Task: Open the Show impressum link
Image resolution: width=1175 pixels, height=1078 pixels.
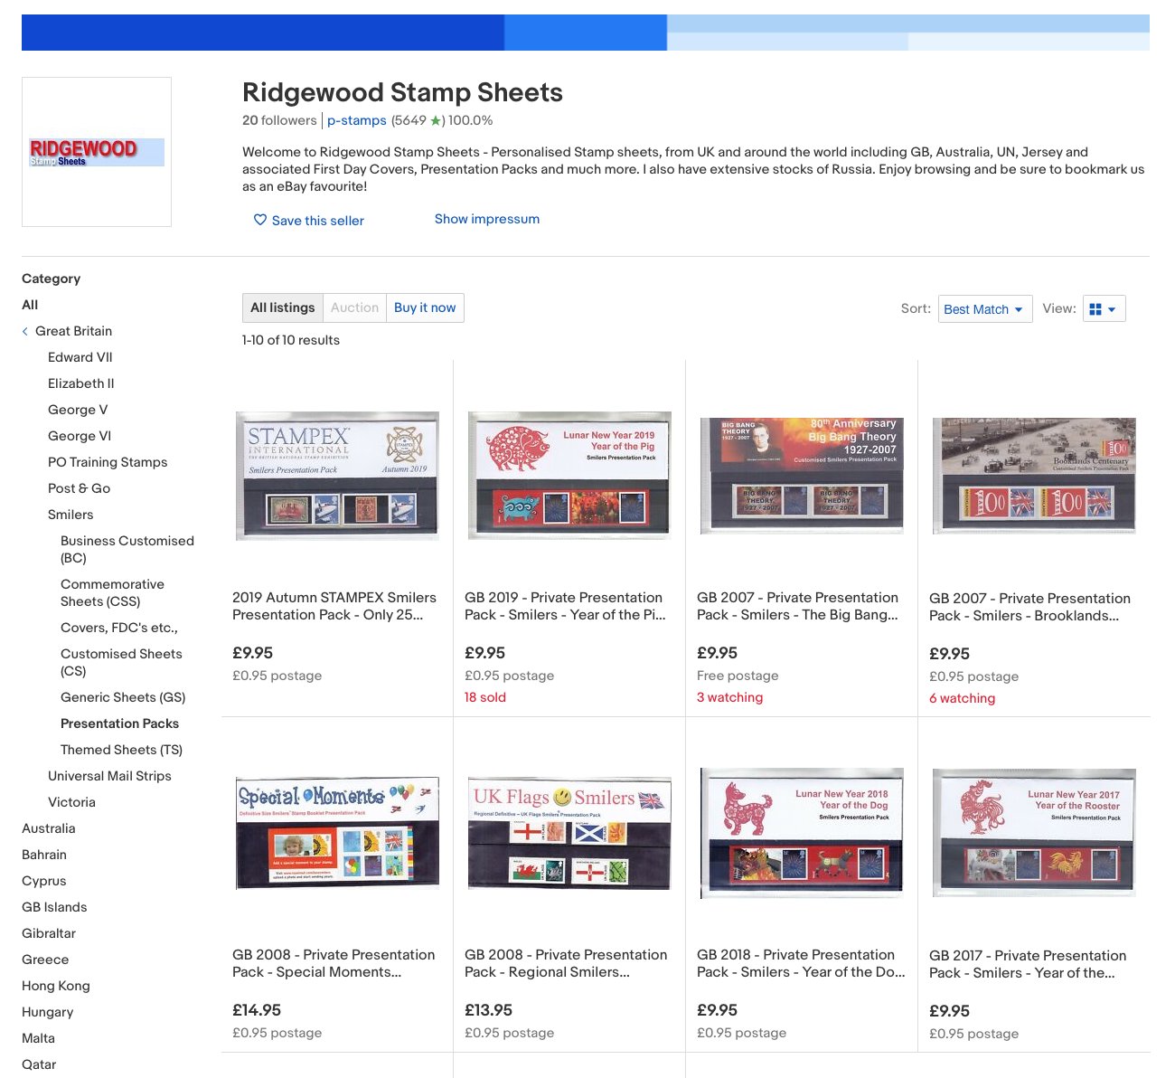Action: point(486,219)
